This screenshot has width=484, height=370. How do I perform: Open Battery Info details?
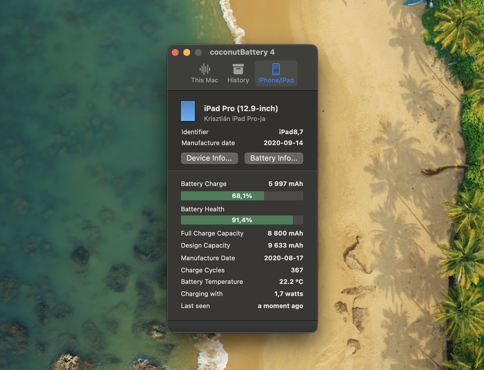(274, 158)
